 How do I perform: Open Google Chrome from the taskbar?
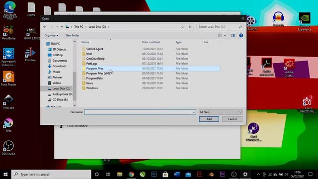tap(131, 175)
